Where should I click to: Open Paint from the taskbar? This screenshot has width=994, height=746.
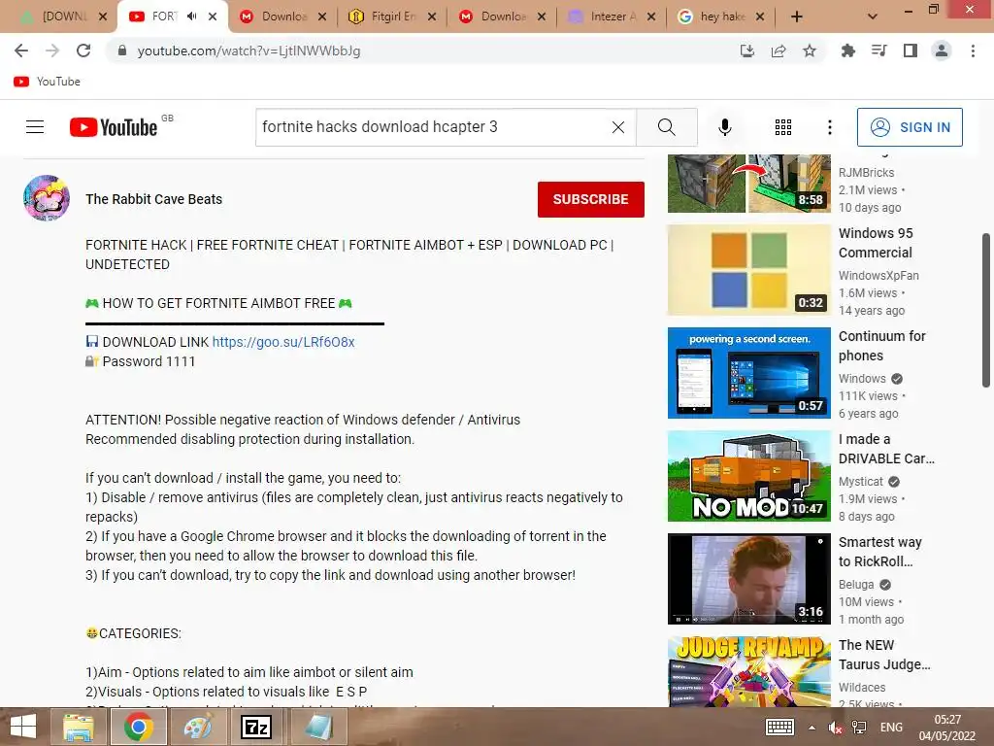tap(198, 727)
